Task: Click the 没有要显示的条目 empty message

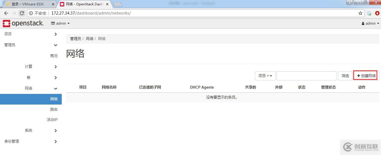Action: 222,97
